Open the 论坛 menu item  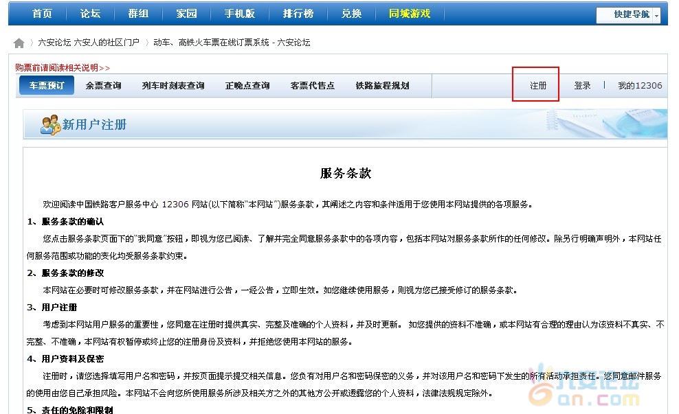(89, 13)
